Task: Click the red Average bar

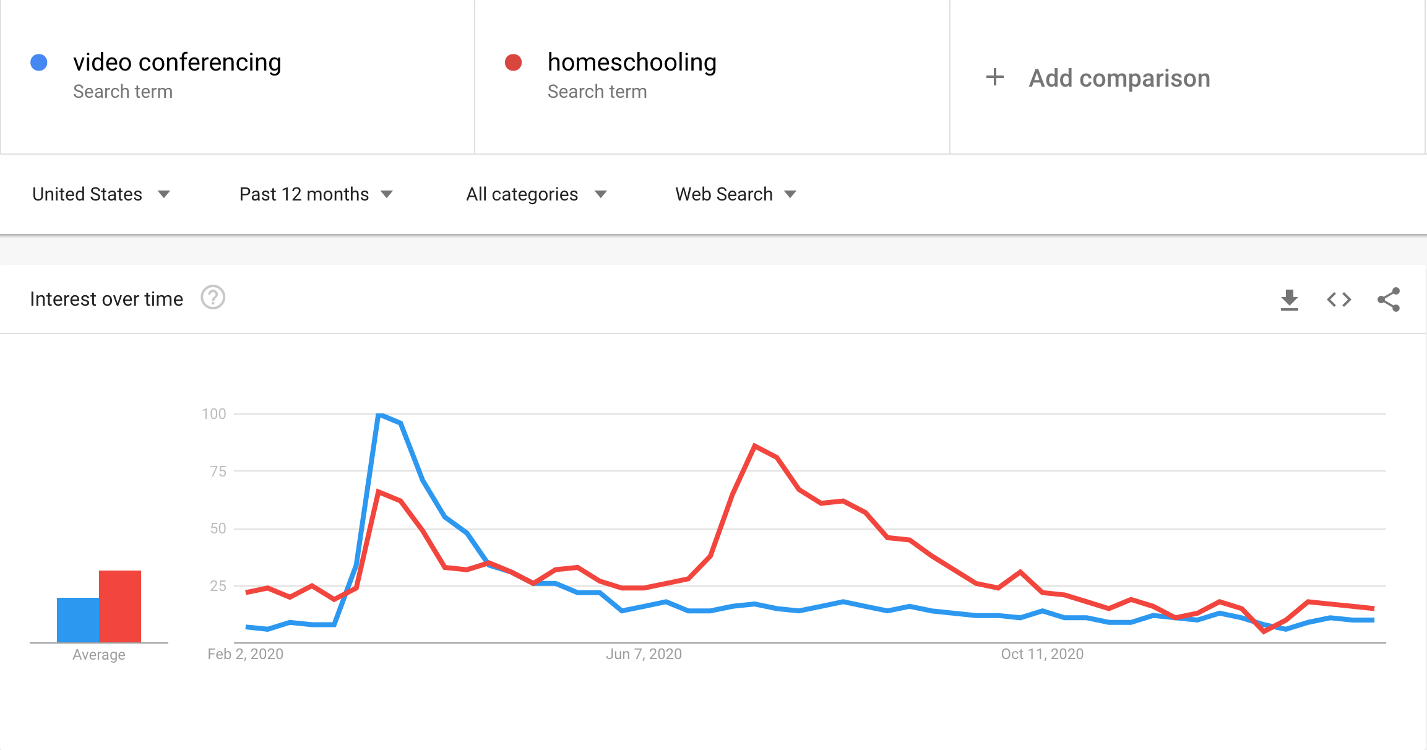Action: [x=120, y=606]
